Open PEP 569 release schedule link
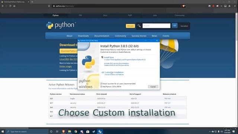The height and width of the screenshot is (134, 238). point(167,99)
